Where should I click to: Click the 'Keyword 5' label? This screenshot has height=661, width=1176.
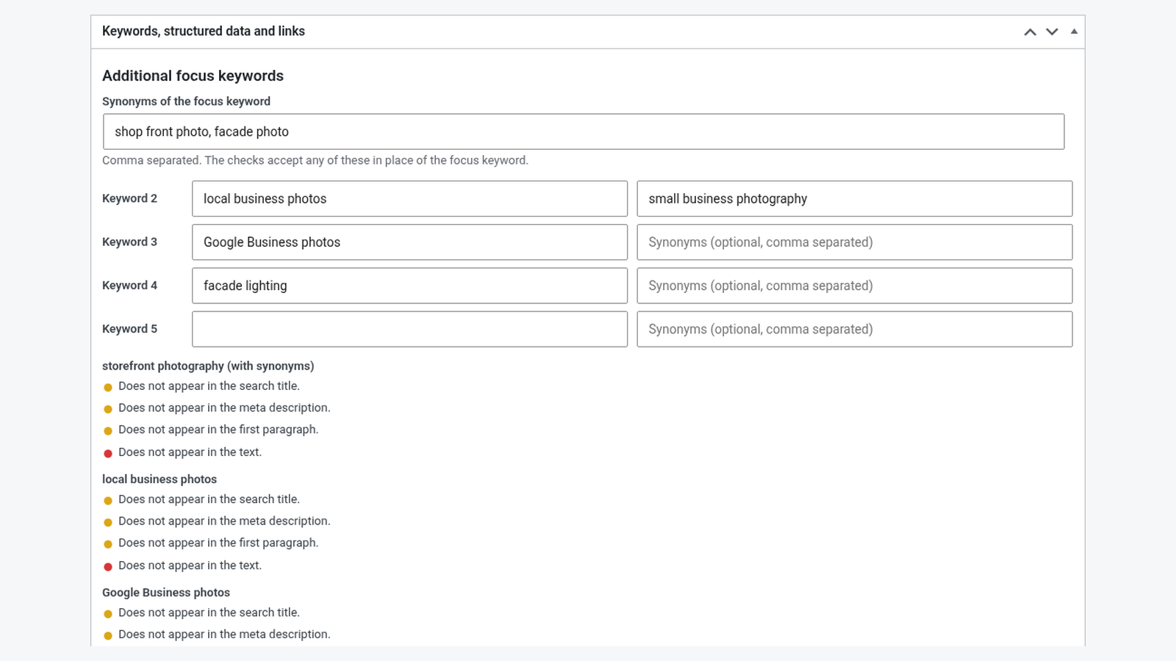(129, 329)
